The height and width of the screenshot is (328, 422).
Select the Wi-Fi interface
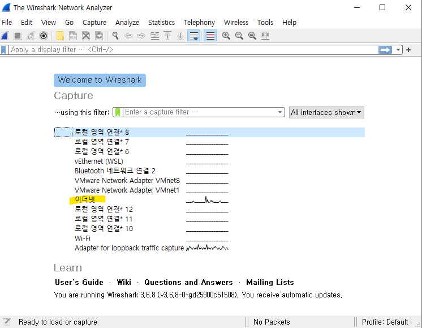(209, 238)
